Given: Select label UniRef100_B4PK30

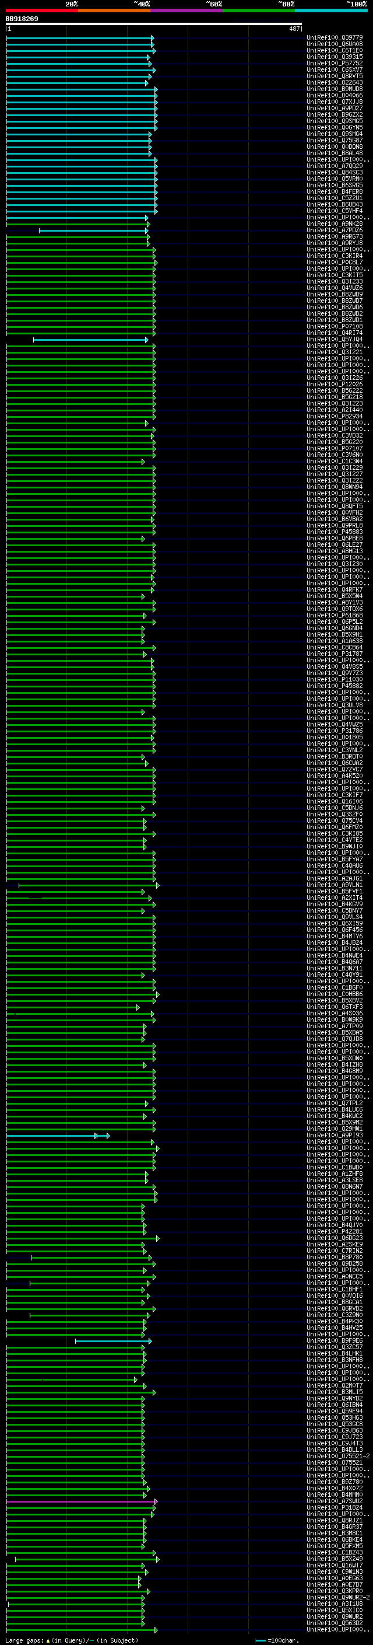Looking at the screenshot, I should (335, 1321).
